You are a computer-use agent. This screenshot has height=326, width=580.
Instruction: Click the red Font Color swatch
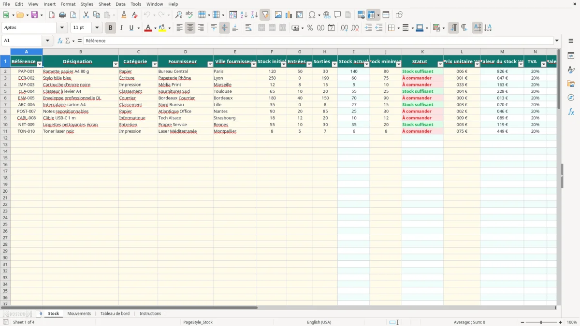148,28
